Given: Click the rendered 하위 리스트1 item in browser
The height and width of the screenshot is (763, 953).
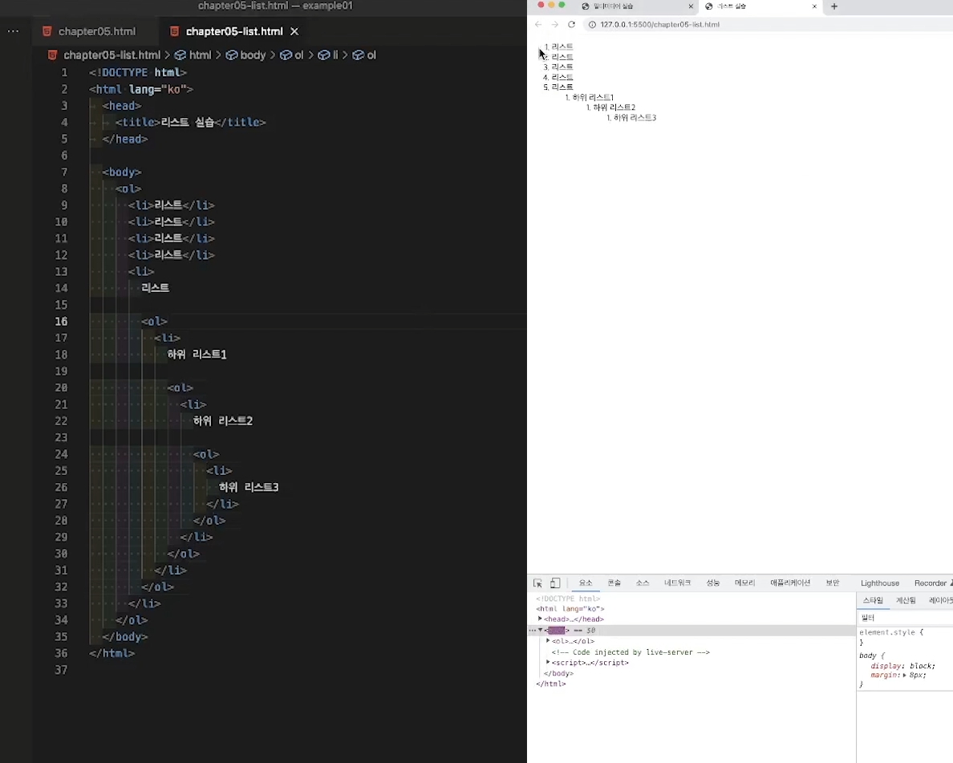Looking at the screenshot, I should (x=593, y=97).
